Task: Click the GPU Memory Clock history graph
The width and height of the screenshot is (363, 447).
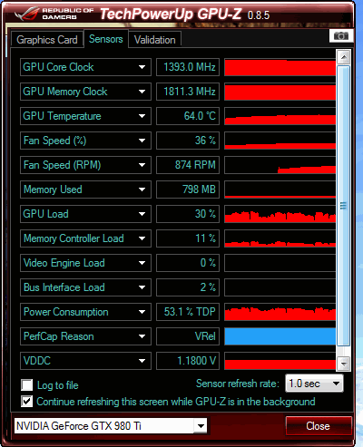Action: (x=280, y=92)
